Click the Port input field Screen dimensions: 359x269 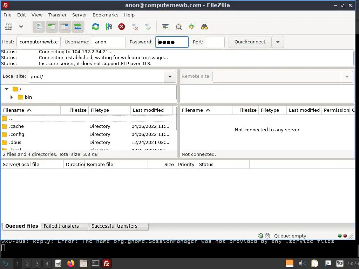pyautogui.click(x=215, y=42)
